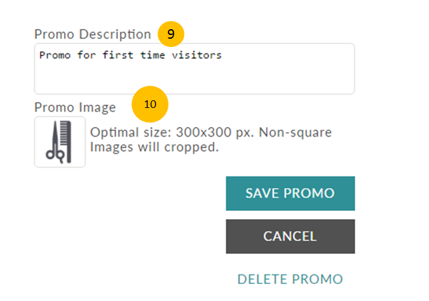429x301 pixels.
Task: Cancel editing with the CANCEL button
Action: point(290,236)
